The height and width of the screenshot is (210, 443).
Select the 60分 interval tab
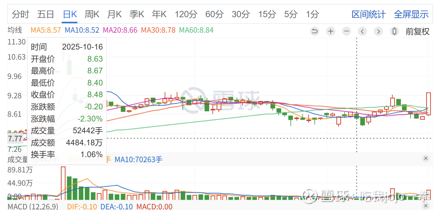pos(214,14)
